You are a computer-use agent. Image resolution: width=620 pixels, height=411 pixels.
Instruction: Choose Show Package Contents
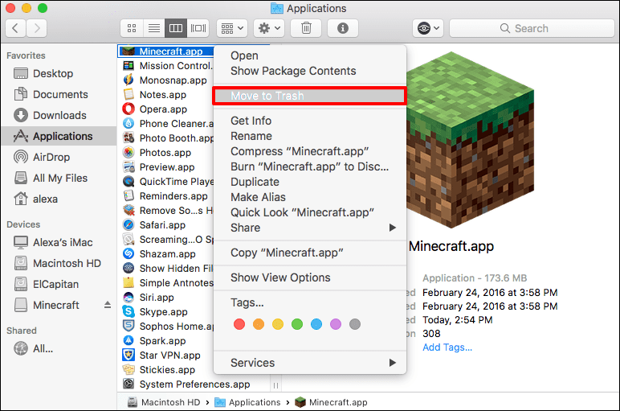(x=310, y=71)
